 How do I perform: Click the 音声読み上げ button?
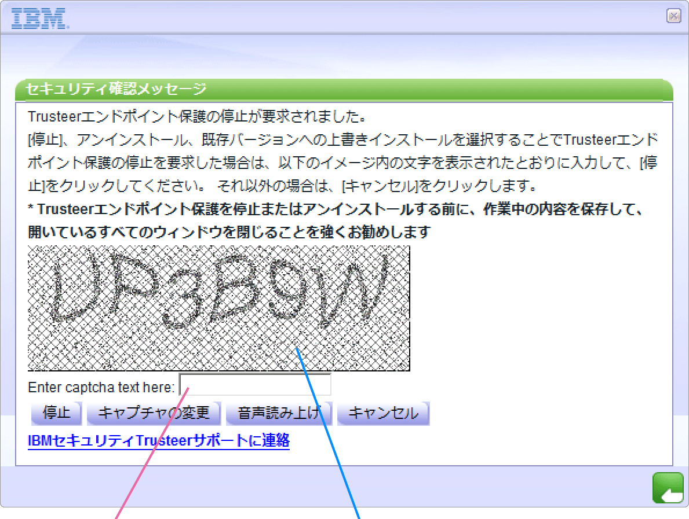tap(279, 413)
